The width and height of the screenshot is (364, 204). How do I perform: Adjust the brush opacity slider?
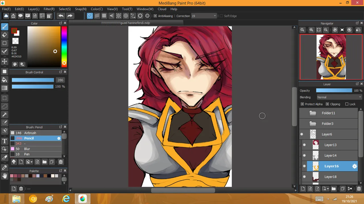[x=33, y=86]
